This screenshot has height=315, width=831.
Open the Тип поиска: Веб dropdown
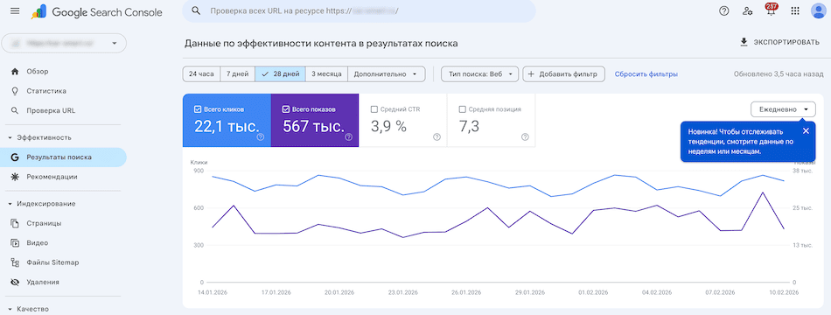pyautogui.click(x=479, y=74)
